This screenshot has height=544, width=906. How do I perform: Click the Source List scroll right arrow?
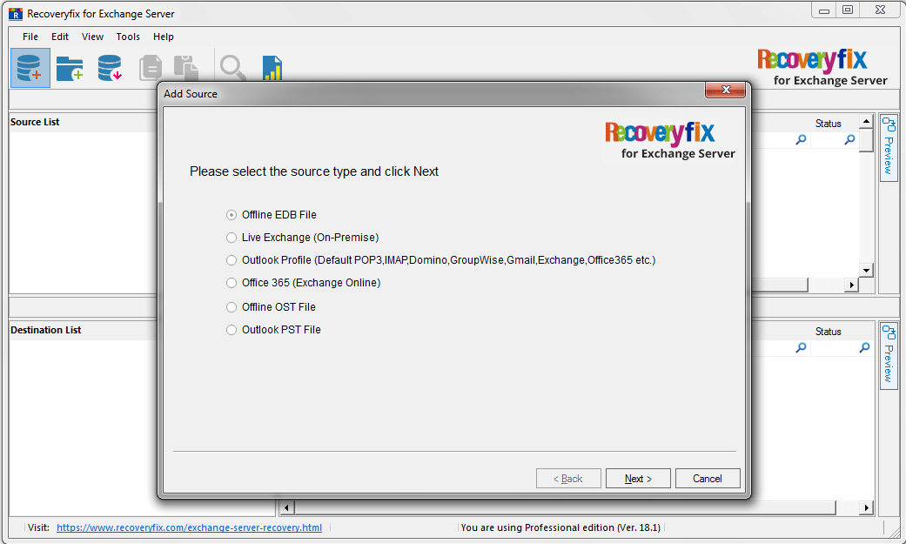(x=851, y=285)
